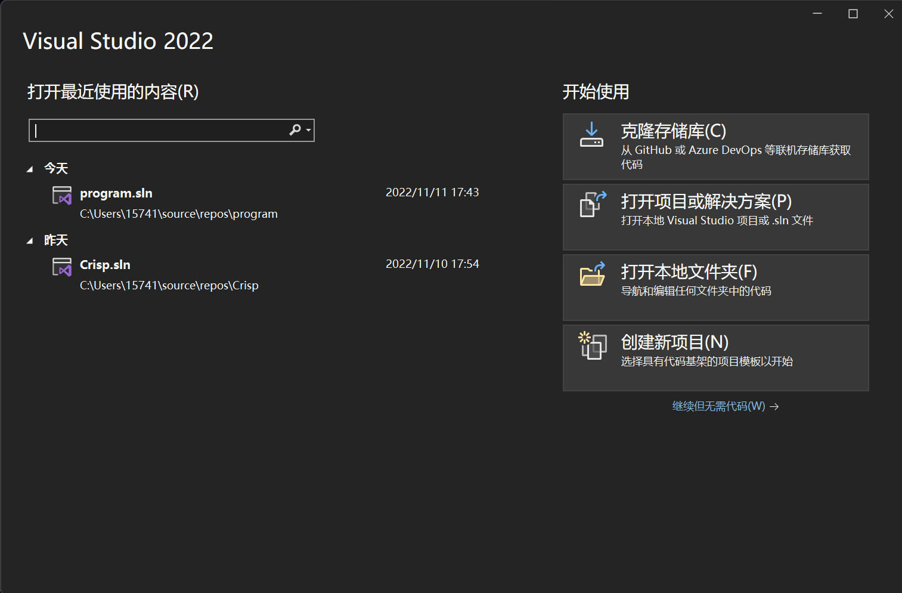
Task: Click the create new project icon
Action: click(593, 345)
